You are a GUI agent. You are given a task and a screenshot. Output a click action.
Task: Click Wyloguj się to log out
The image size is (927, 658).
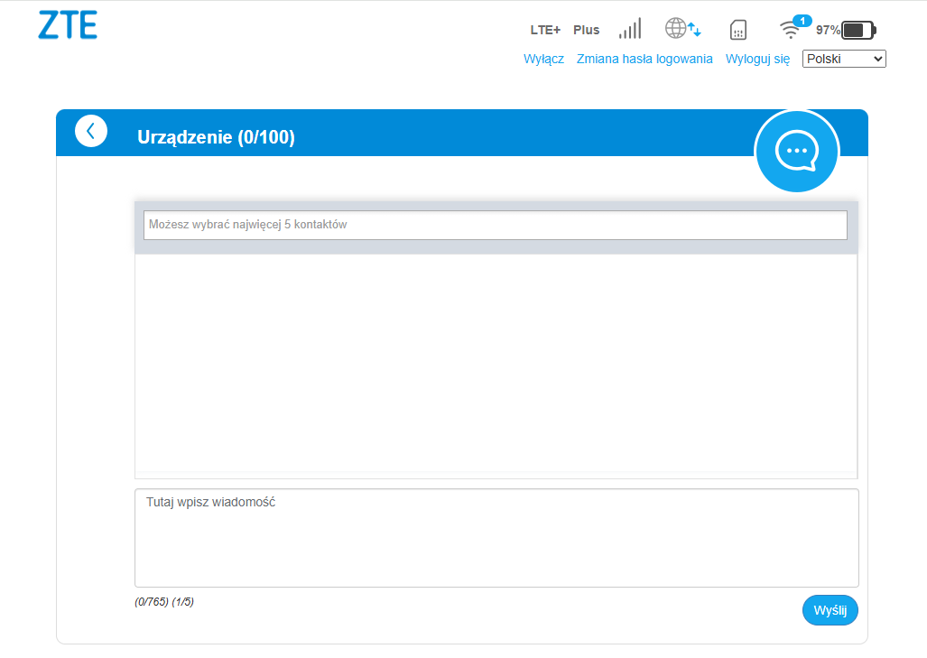pyautogui.click(x=757, y=59)
